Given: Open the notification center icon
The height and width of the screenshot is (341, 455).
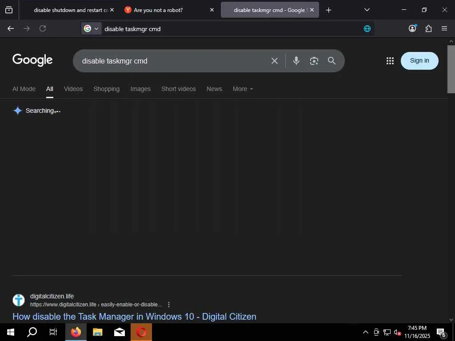Looking at the screenshot, I should (x=441, y=332).
